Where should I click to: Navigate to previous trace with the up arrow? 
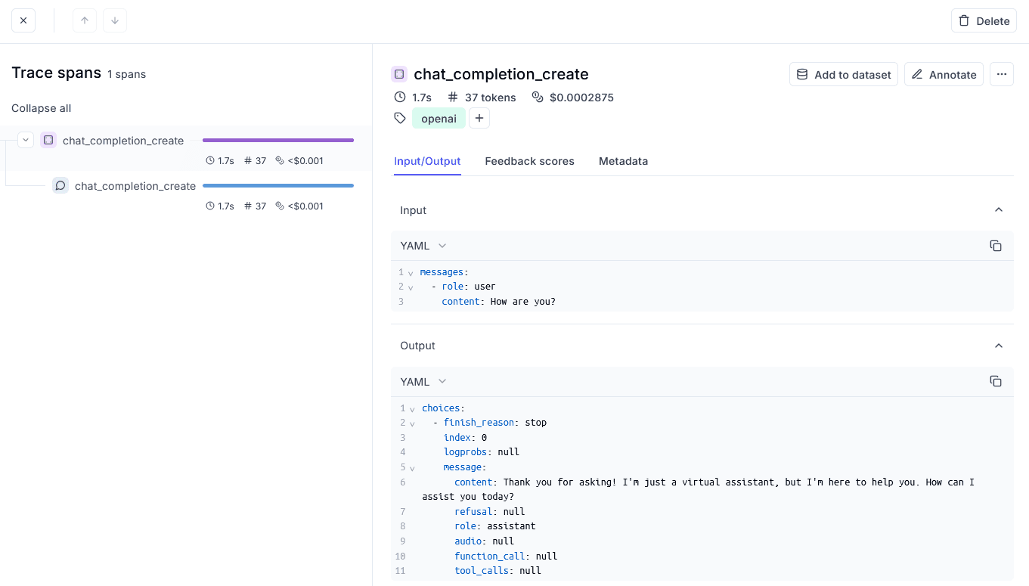(84, 20)
